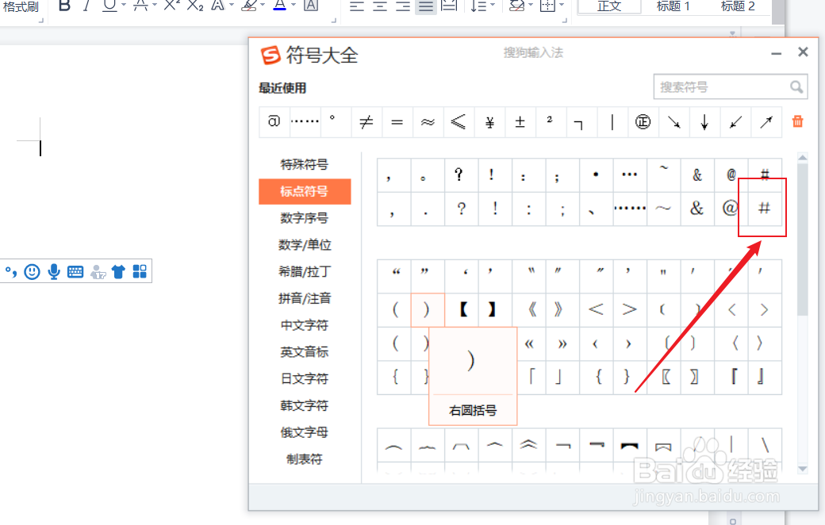Open the soft keyboard icon on Sogou toolbar
The width and height of the screenshot is (825, 525).
coord(75,271)
